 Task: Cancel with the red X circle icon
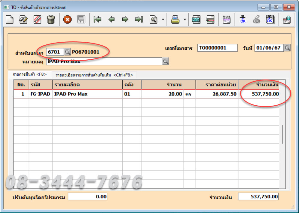[67, 19]
